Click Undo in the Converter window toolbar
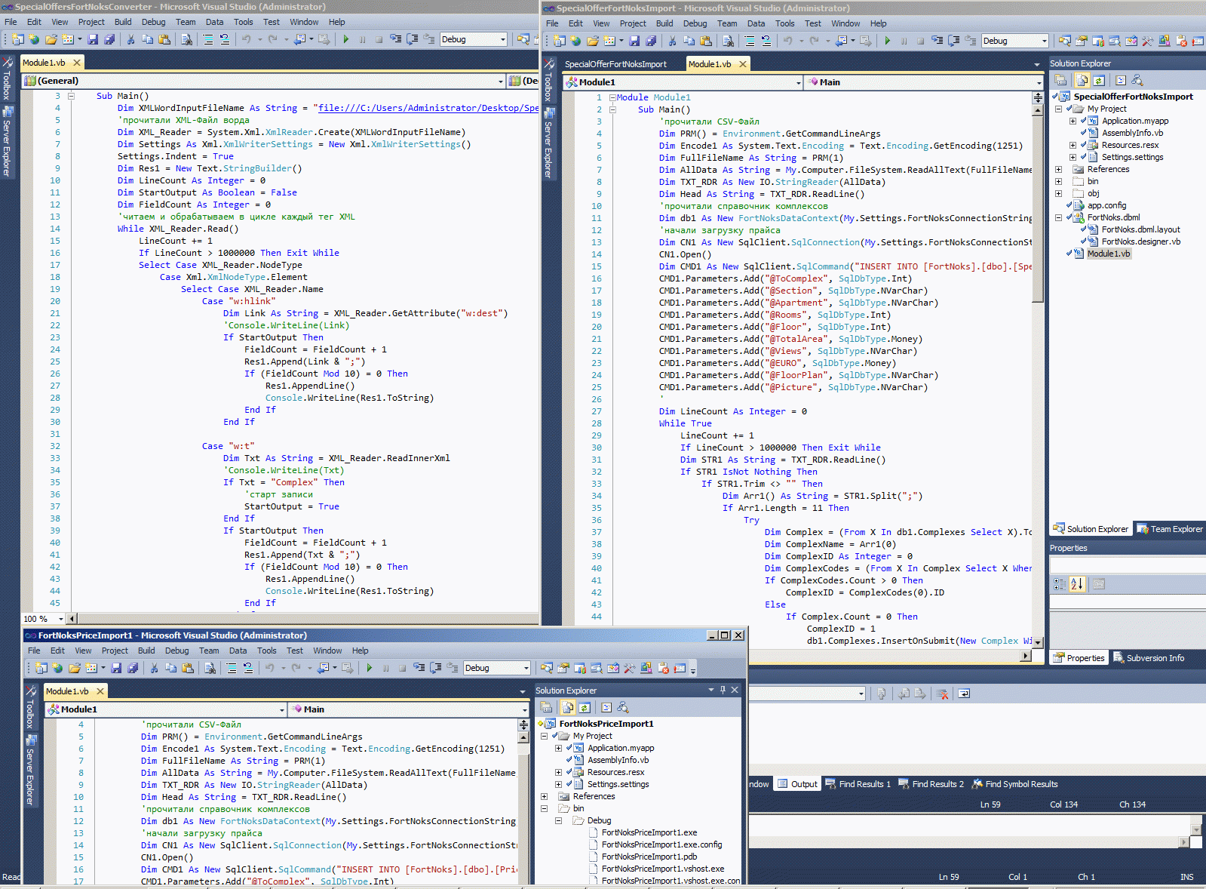 tap(247, 39)
